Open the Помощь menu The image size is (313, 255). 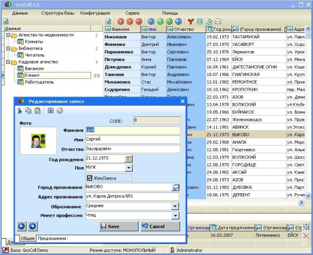click(x=170, y=13)
